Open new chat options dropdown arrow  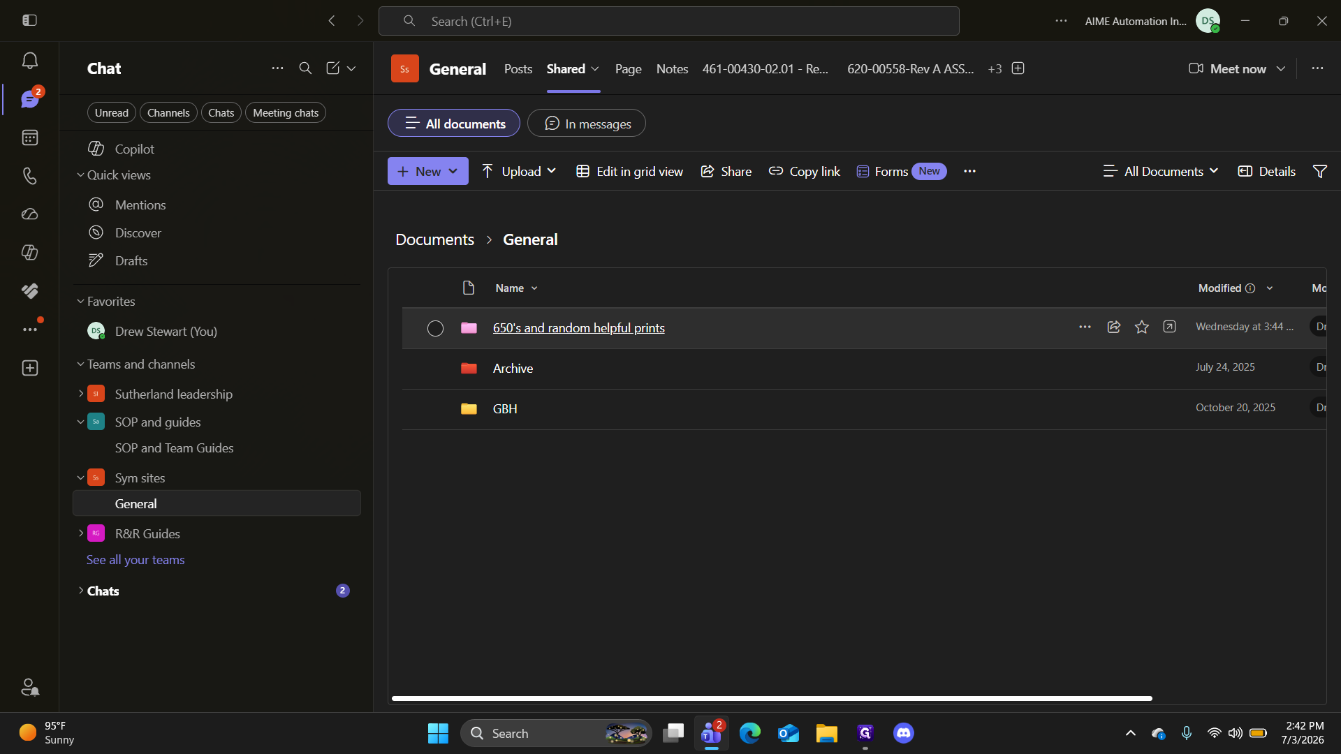pos(351,68)
